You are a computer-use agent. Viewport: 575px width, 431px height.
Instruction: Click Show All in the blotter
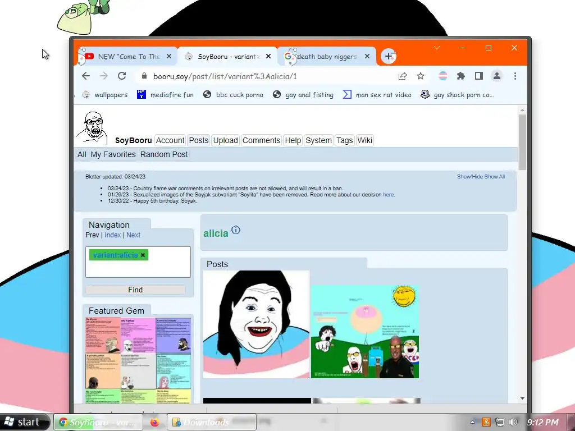pos(494,177)
